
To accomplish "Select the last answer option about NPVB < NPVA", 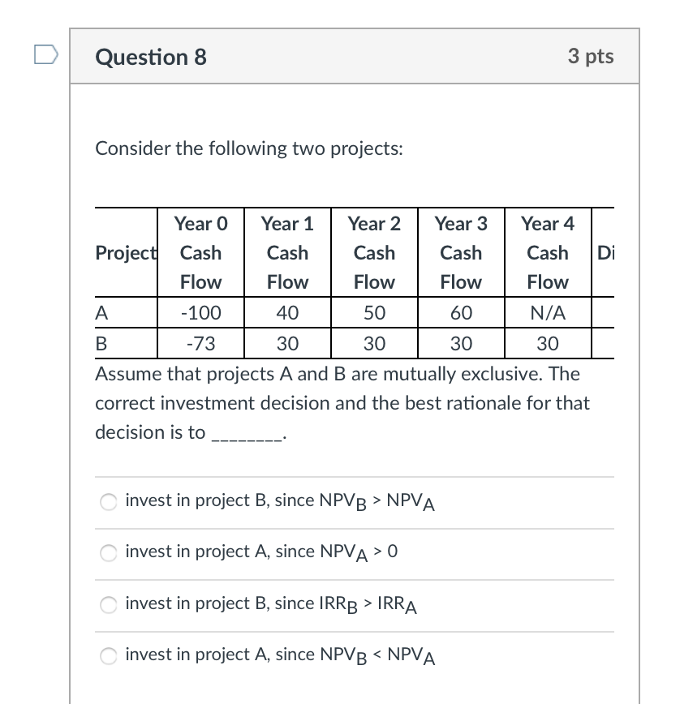I will click(x=108, y=656).
